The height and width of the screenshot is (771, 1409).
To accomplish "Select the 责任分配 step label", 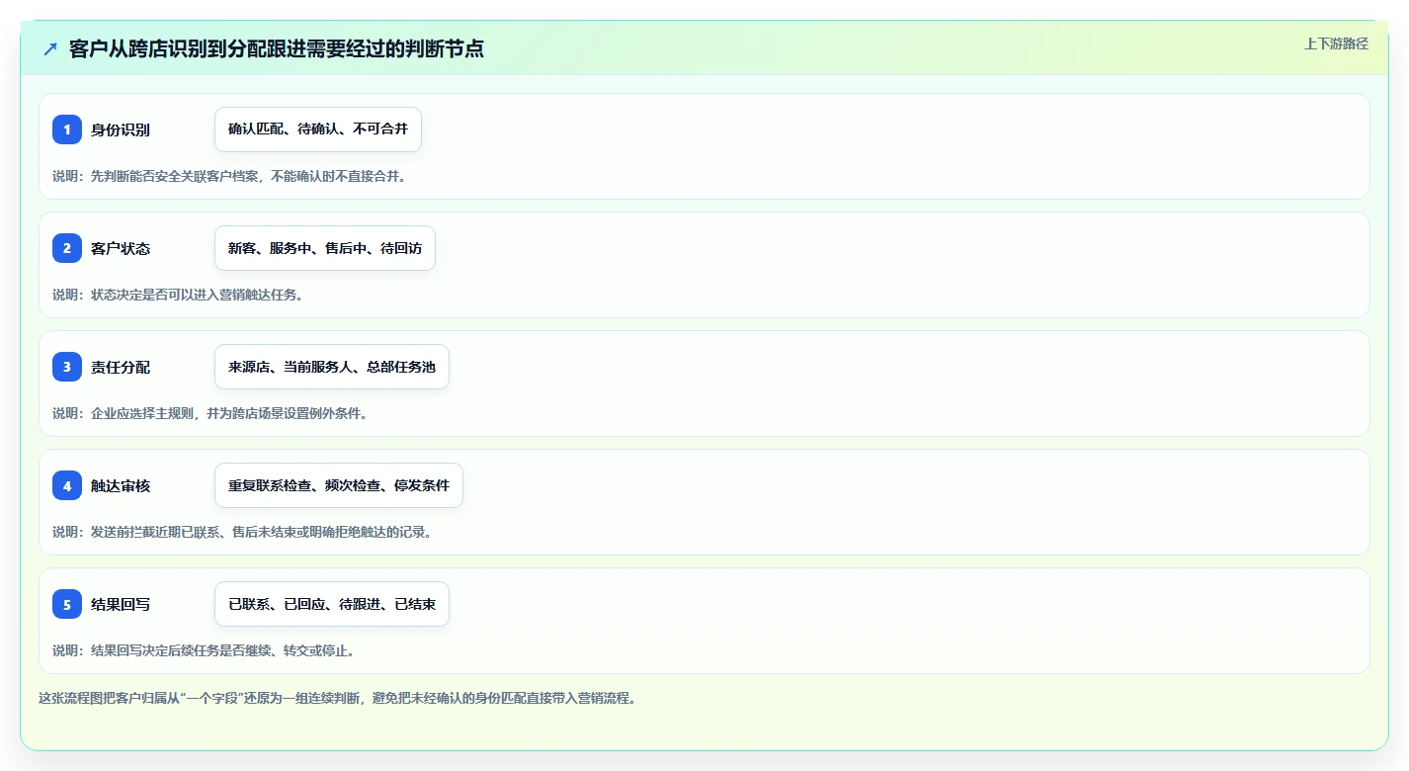I will click(x=121, y=367).
